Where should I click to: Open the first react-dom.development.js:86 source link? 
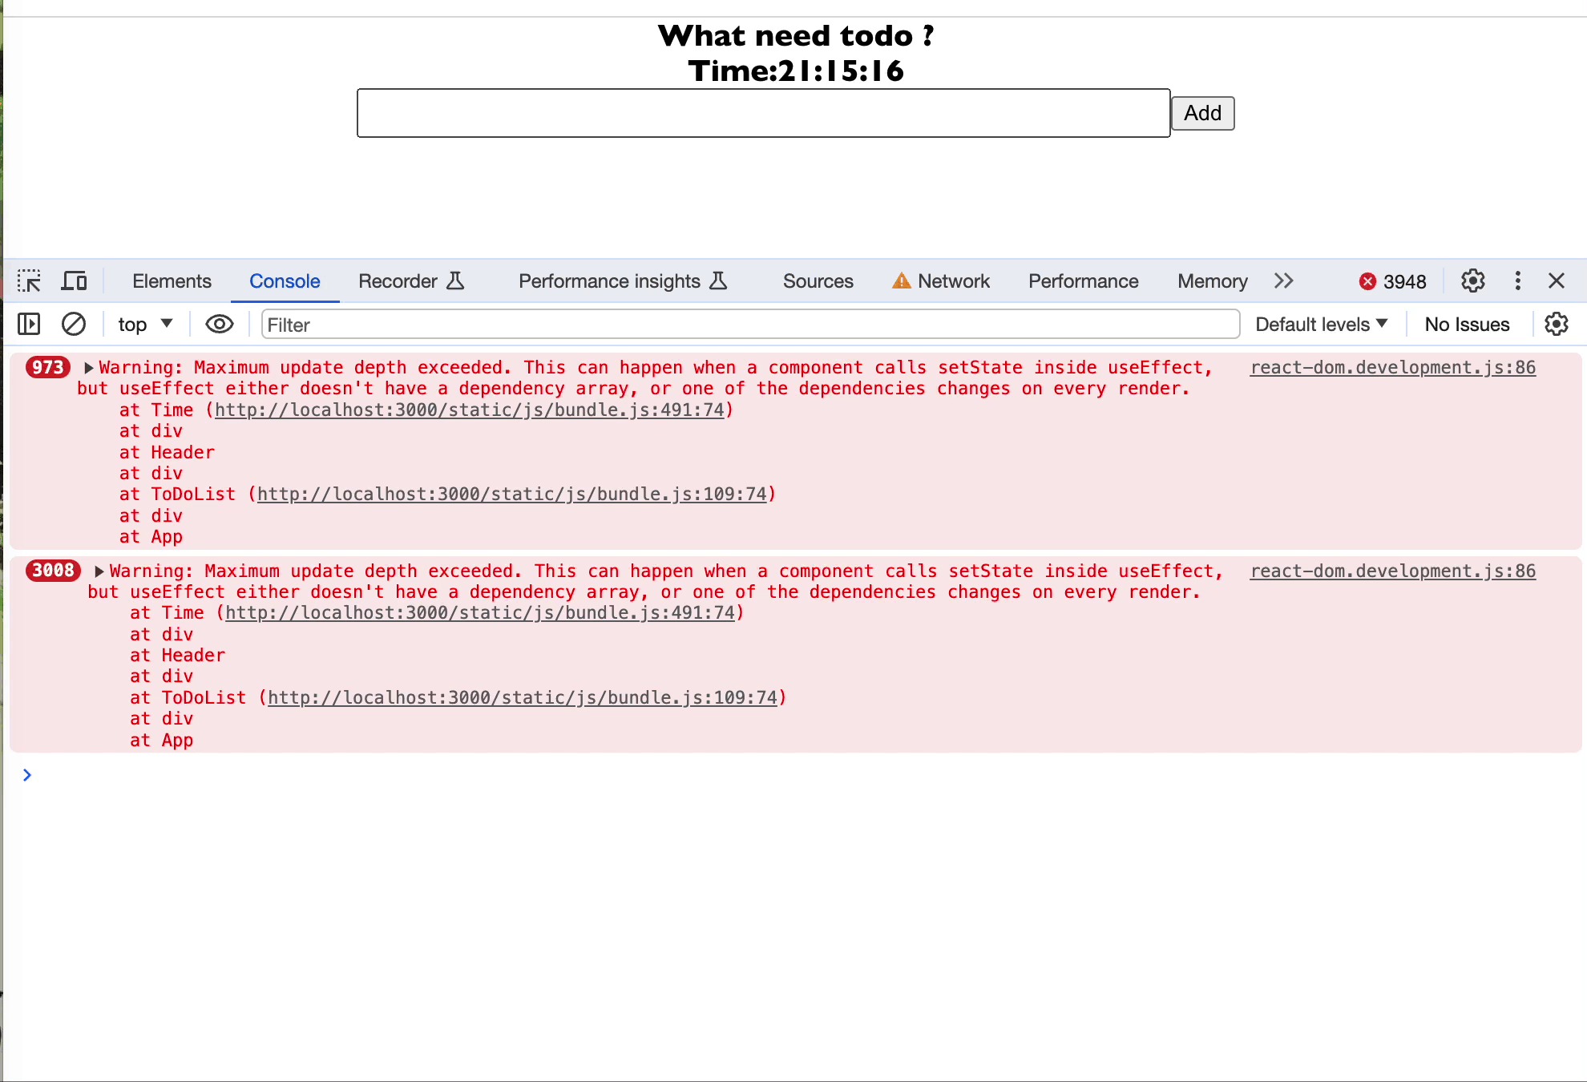(x=1392, y=368)
